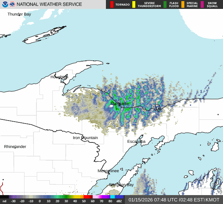Click the Iron Mountain label
Screen dimensions: 223x204
85,138
